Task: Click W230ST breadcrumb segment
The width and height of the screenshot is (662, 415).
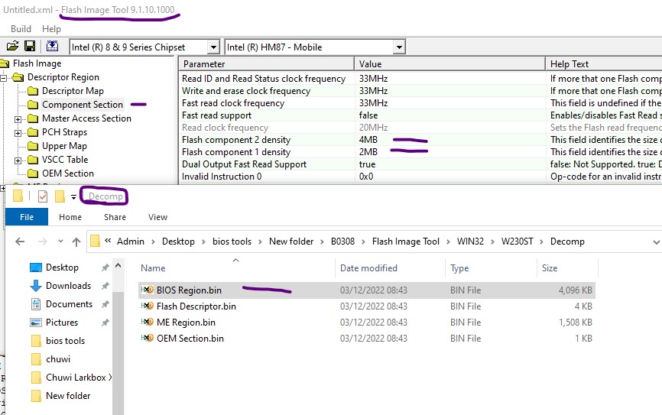Action: pos(517,242)
